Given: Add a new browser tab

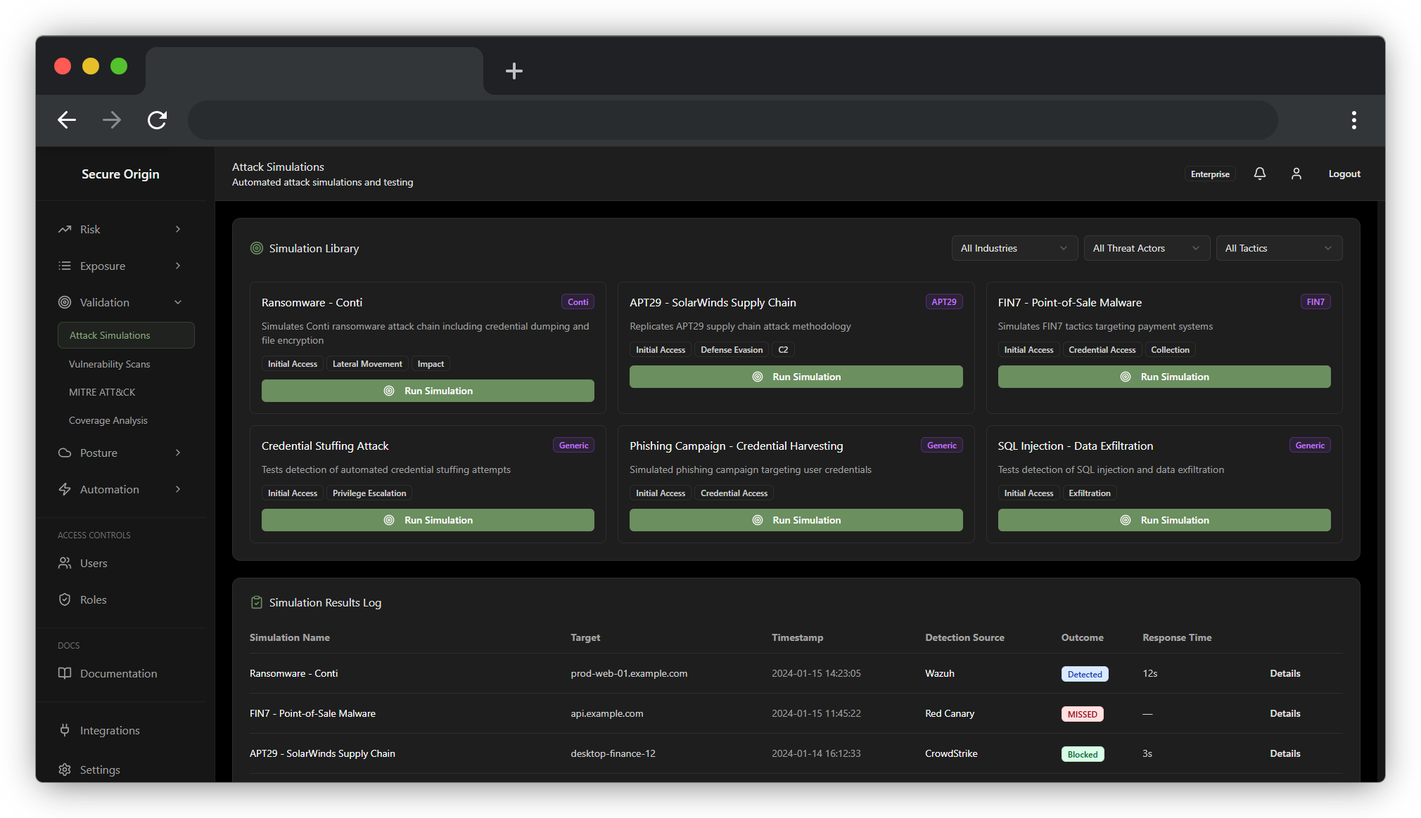Looking at the screenshot, I should click(514, 71).
